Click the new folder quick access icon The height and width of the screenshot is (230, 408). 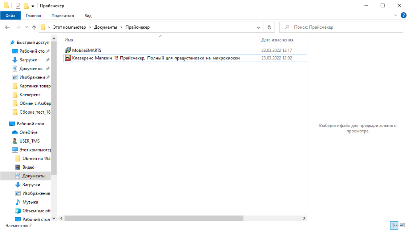pos(26,6)
